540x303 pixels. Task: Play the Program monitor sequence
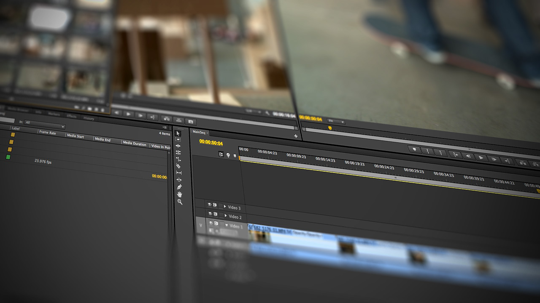click(481, 157)
